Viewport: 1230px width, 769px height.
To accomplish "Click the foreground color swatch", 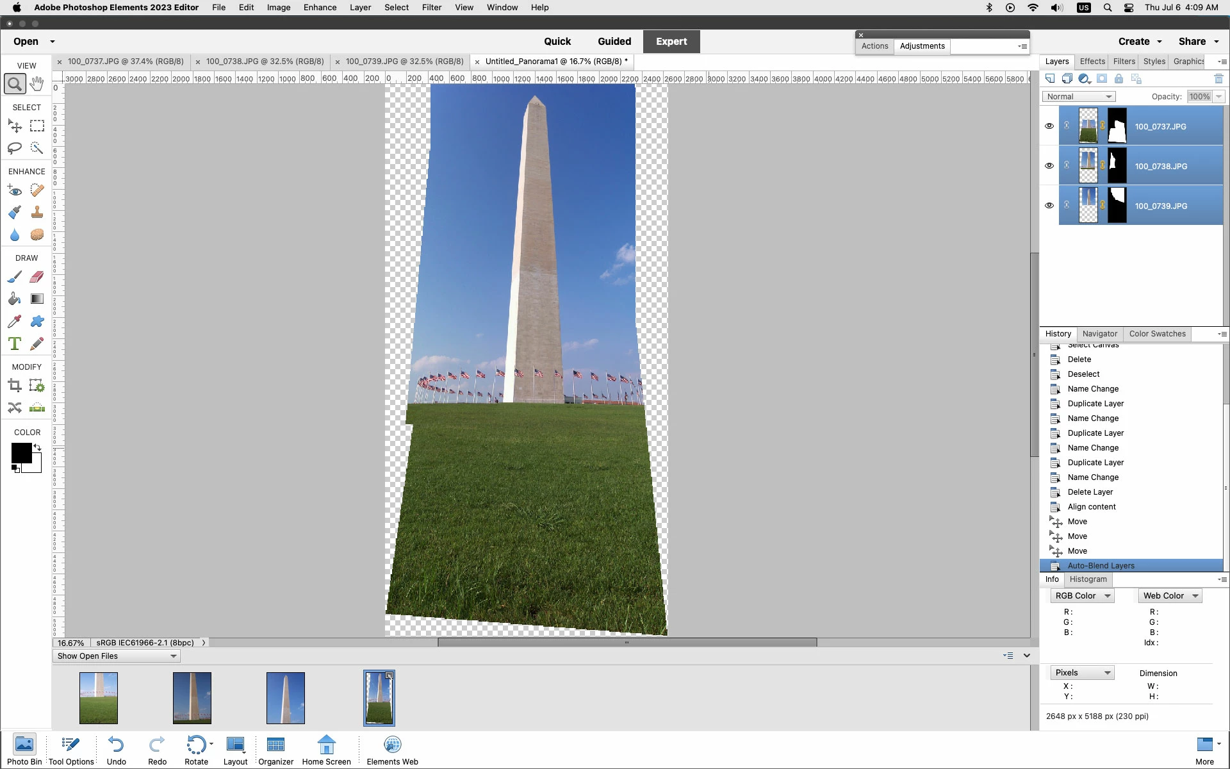I will [x=20, y=453].
